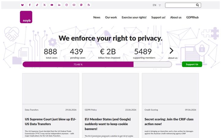This screenshot has height=138, width=221.
Task: Click the 73.48 % funding progress bar
Action: coord(97,64)
